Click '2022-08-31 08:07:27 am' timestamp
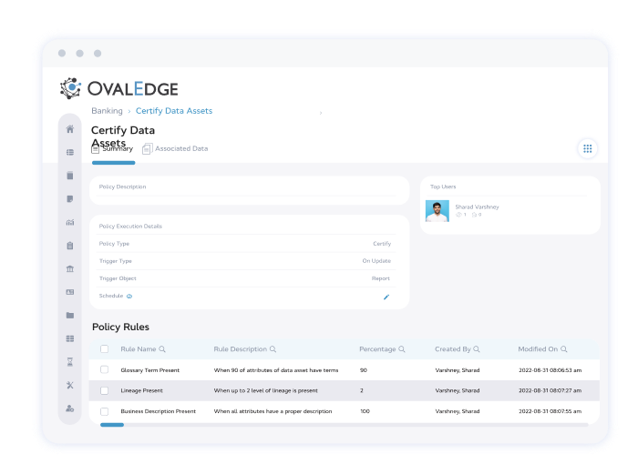Screen dimensions: 638x474 551,390
